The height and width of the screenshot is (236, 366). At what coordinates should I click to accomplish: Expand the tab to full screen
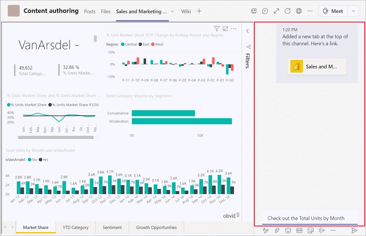coord(276,11)
